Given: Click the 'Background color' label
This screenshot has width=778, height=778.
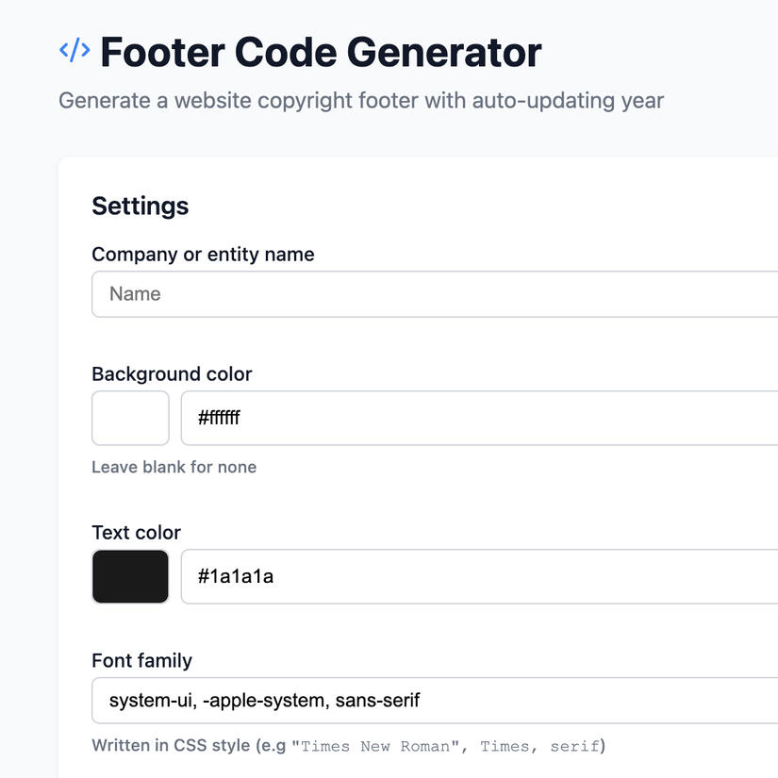Looking at the screenshot, I should pyautogui.click(x=172, y=373).
